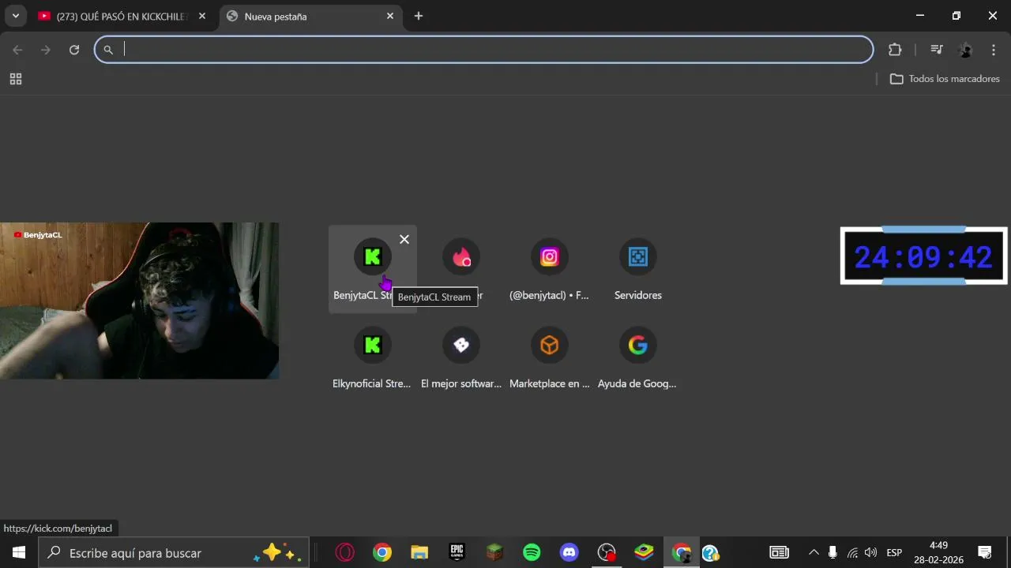Click the 24:09:42 timer overlay
1011x568 pixels.
coord(923,256)
